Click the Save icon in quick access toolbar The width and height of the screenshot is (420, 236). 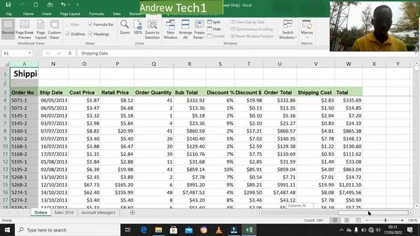tap(9, 5)
